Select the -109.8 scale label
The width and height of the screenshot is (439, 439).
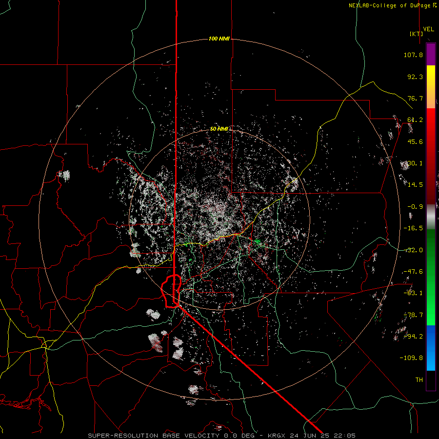pos(411,358)
